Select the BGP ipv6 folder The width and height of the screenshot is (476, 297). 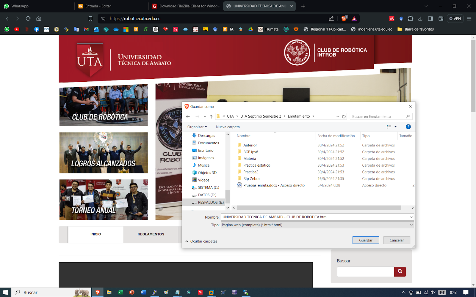tap(250, 152)
